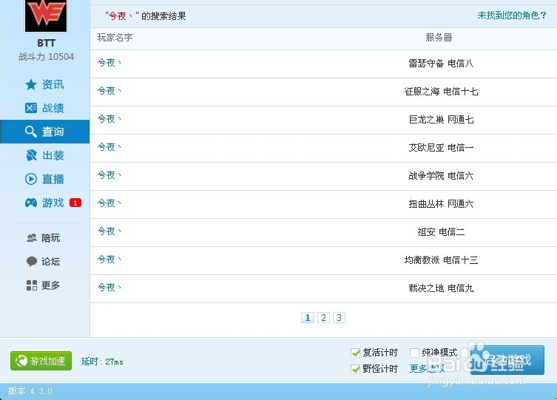The width and height of the screenshot is (557, 400).
Task: Open the 未找到您的角色 help link
Action: [x=512, y=16]
